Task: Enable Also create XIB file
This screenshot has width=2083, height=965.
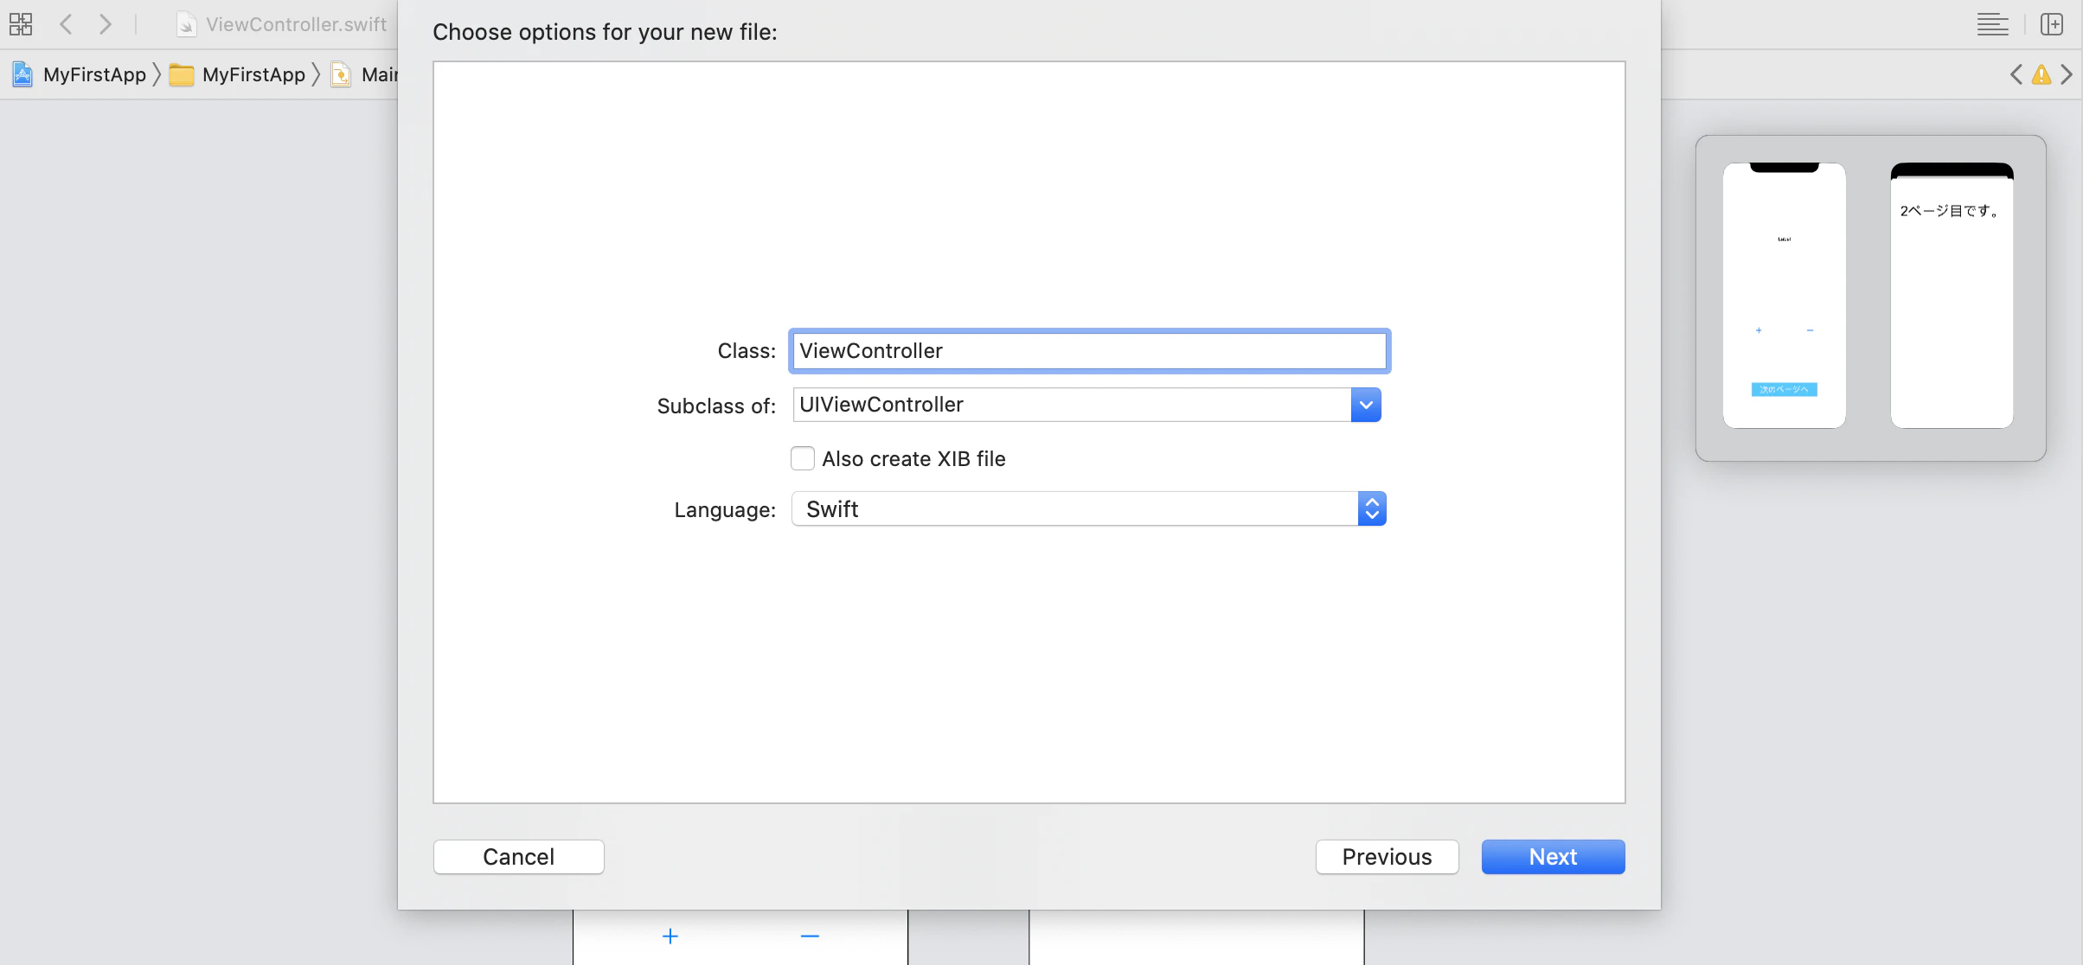Action: 803,458
